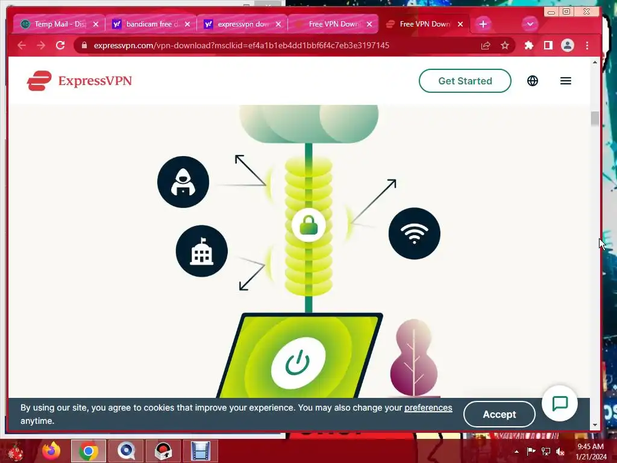Expand the tab search dropdown
Screen dimensions: 617x463
pyautogui.click(x=530, y=24)
